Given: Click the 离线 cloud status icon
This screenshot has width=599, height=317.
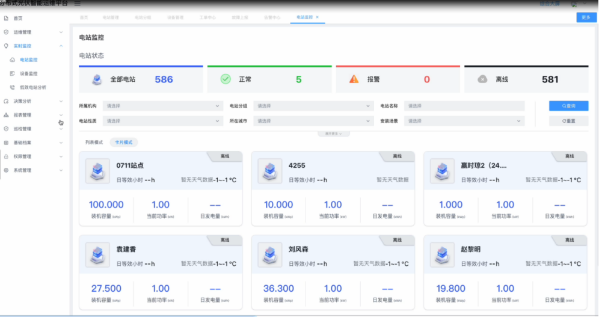Looking at the screenshot, I should point(482,79).
